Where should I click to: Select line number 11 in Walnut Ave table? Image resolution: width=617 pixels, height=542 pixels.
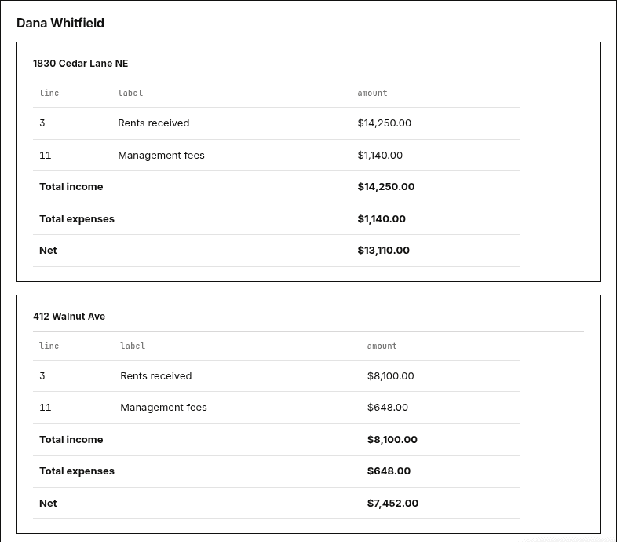coord(46,408)
